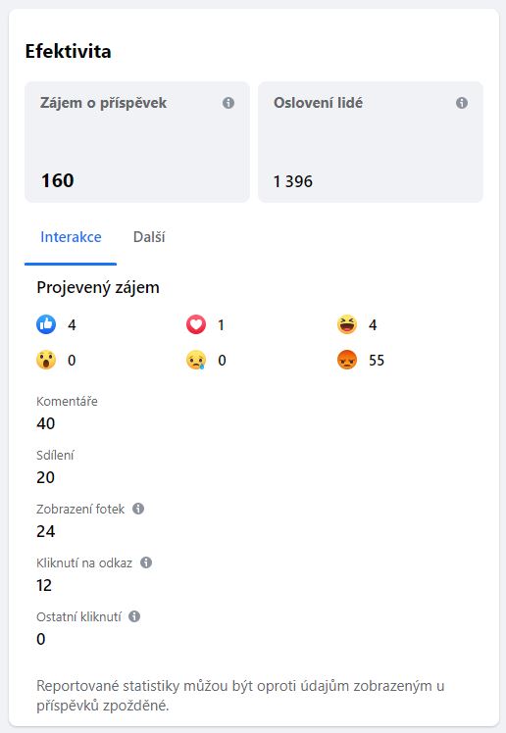The height and width of the screenshot is (733, 506).
Task: Click the blue Like reaction icon
Action: click(46, 324)
